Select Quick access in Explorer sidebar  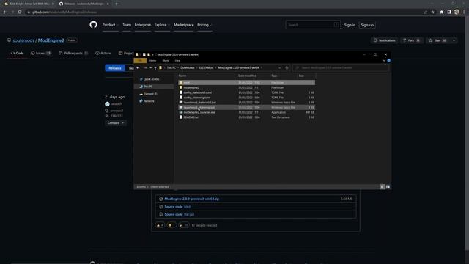click(x=151, y=79)
